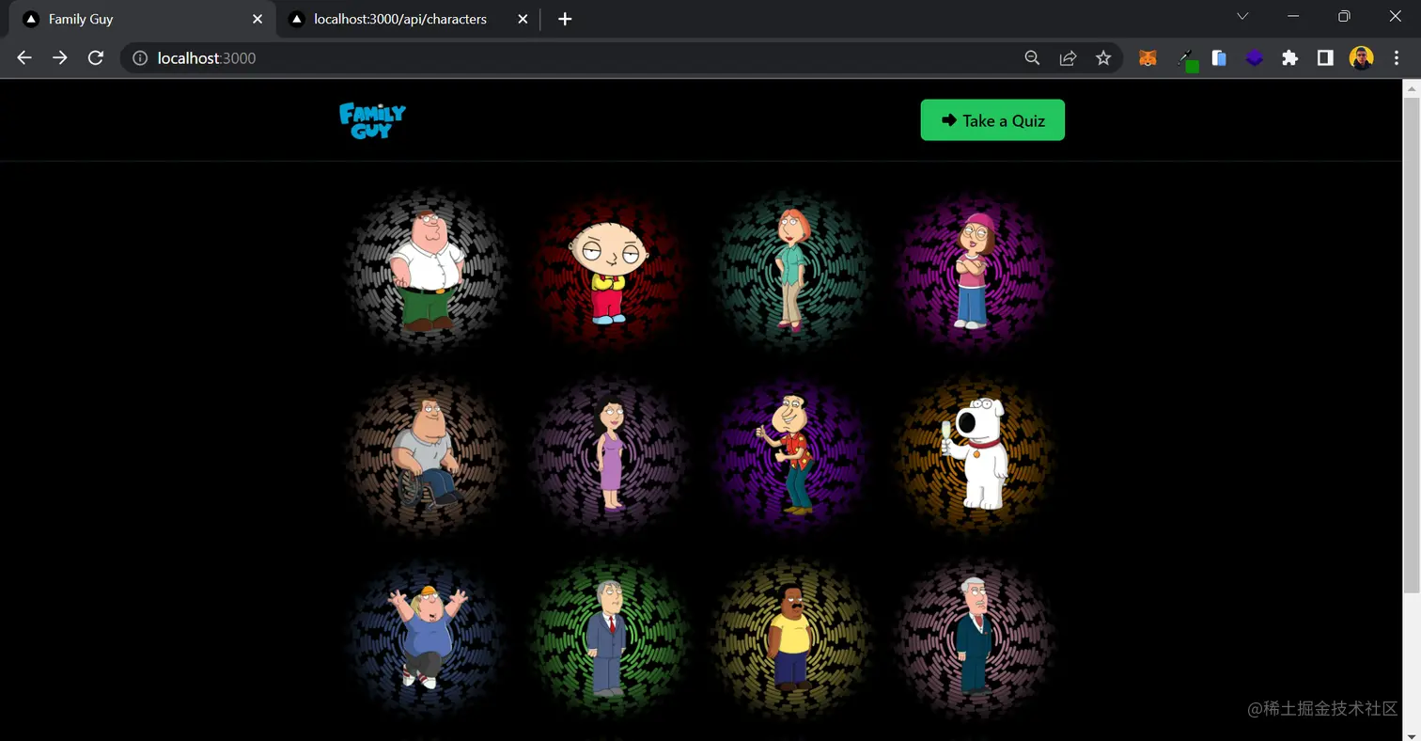The width and height of the screenshot is (1421, 741).
Task: Select Adam West in the grey suit
Action: click(609, 638)
